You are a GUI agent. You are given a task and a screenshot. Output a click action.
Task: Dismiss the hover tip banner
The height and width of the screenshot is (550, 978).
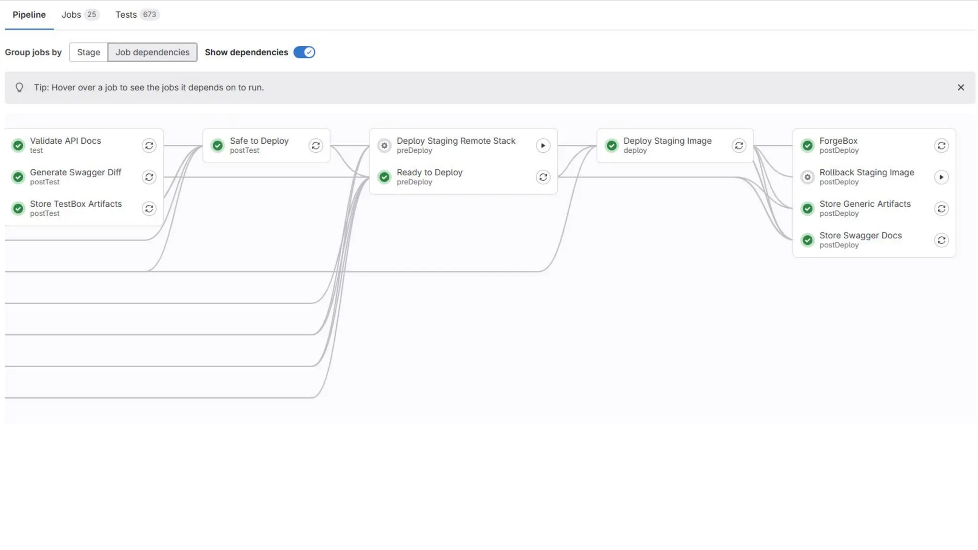click(x=961, y=87)
